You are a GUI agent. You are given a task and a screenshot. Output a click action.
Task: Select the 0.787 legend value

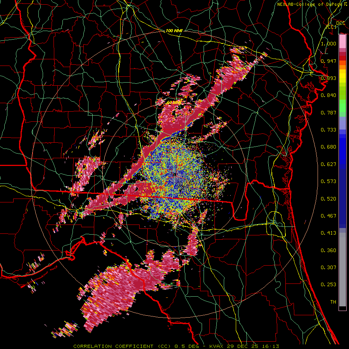click(x=328, y=112)
